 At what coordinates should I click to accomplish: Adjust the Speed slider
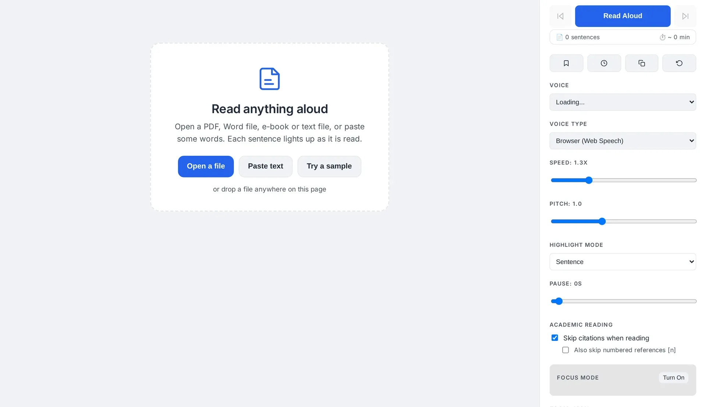tap(624, 180)
